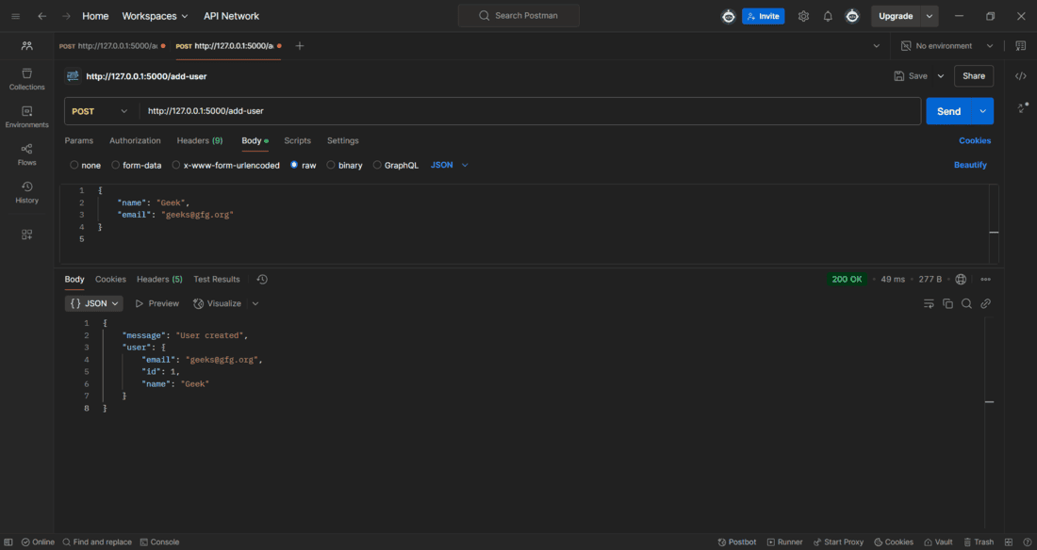1037x550 pixels.
Task: Open the code snippet panel icon
Action: (1020, 76)
